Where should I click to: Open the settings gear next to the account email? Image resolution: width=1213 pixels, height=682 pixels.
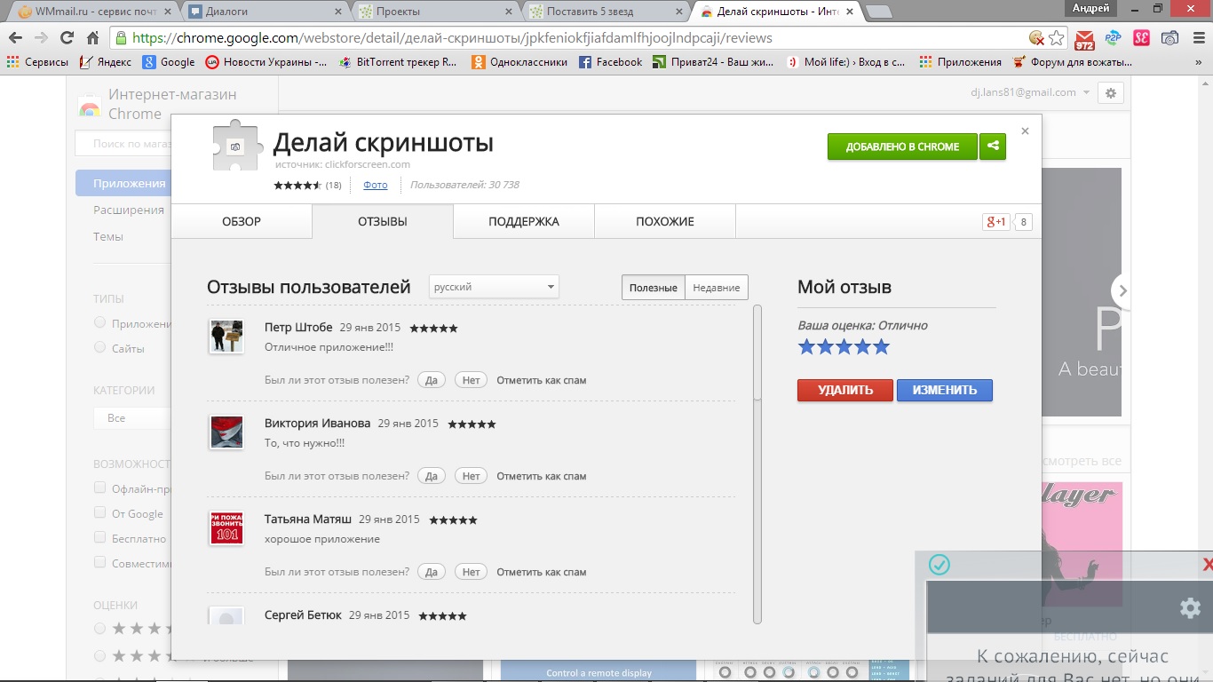click(1111, 92)
